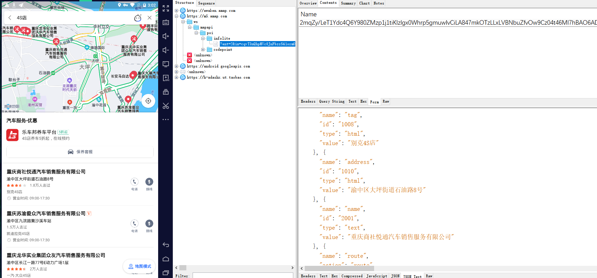Expand the https://awaken.amap.com node
Viewport: 597px width, 278px height.
176,10
